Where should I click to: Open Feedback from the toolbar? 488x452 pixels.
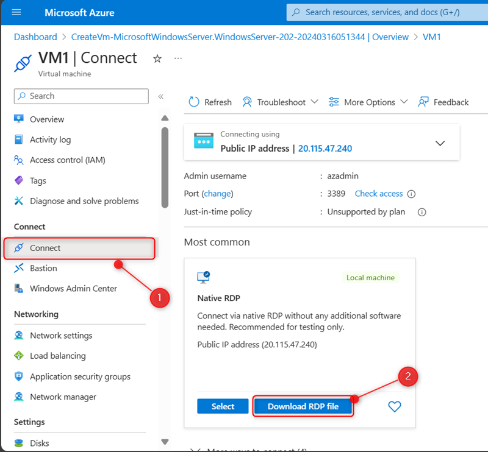(443, 102)
